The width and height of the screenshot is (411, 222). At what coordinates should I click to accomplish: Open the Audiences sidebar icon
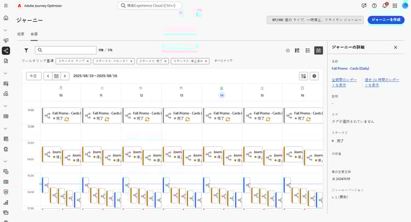(x=6, y=149)
